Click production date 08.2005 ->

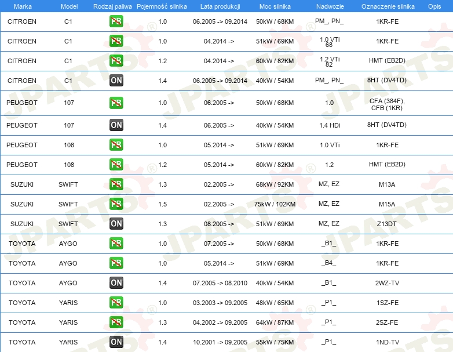pos(219,224)
